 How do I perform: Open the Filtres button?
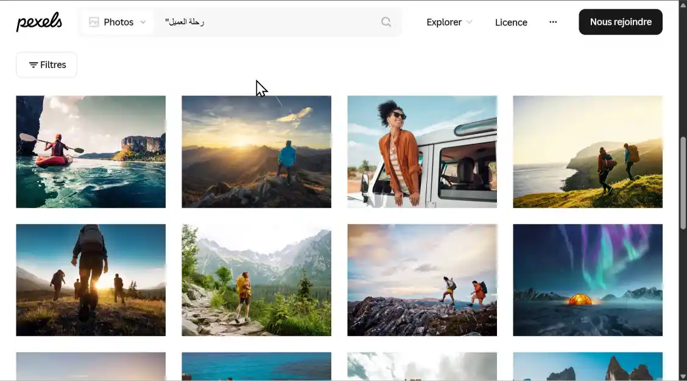point(46,65)
